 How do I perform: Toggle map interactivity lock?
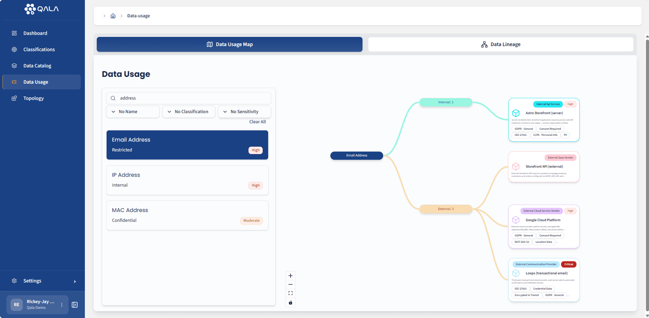[x=291, y=302]
